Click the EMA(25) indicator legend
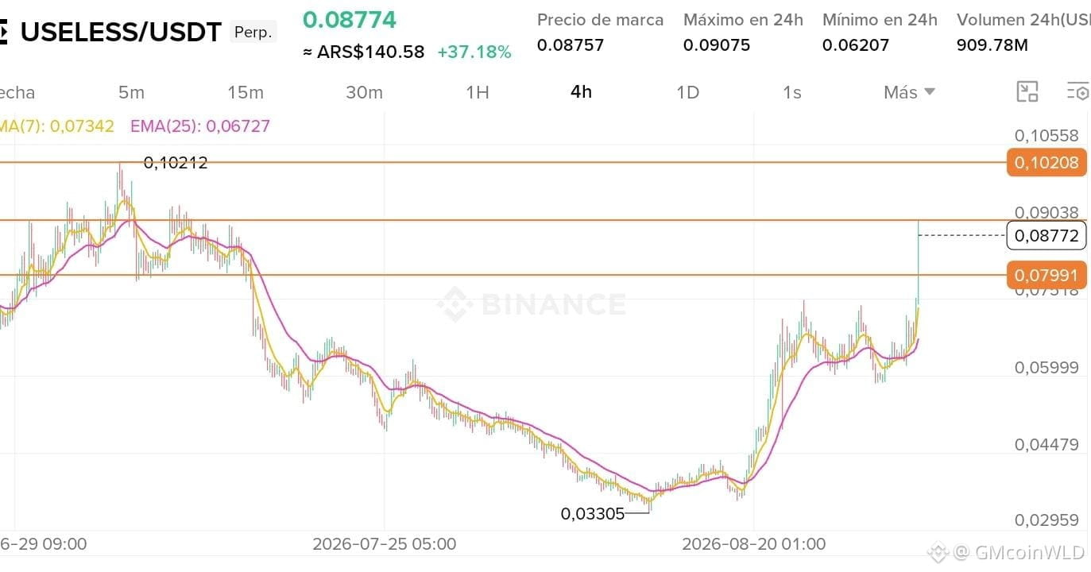The height and width of the screenshot is (572, 1091). point(200,126)
